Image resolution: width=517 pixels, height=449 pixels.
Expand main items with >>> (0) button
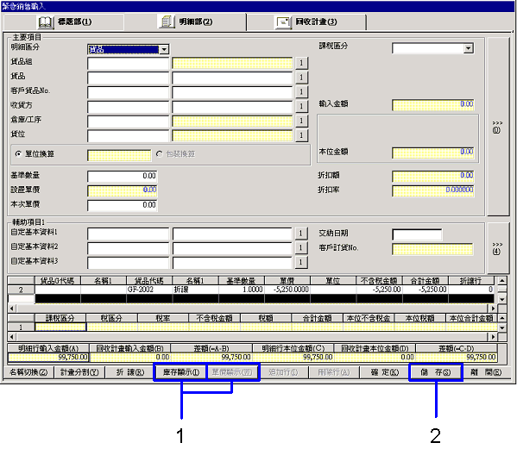click(x=497, y=127)
